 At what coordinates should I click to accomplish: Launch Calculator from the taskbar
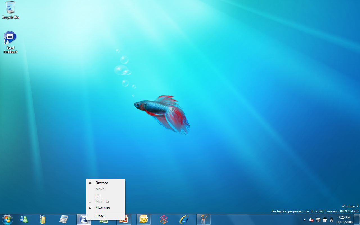(x=64, y=219)
